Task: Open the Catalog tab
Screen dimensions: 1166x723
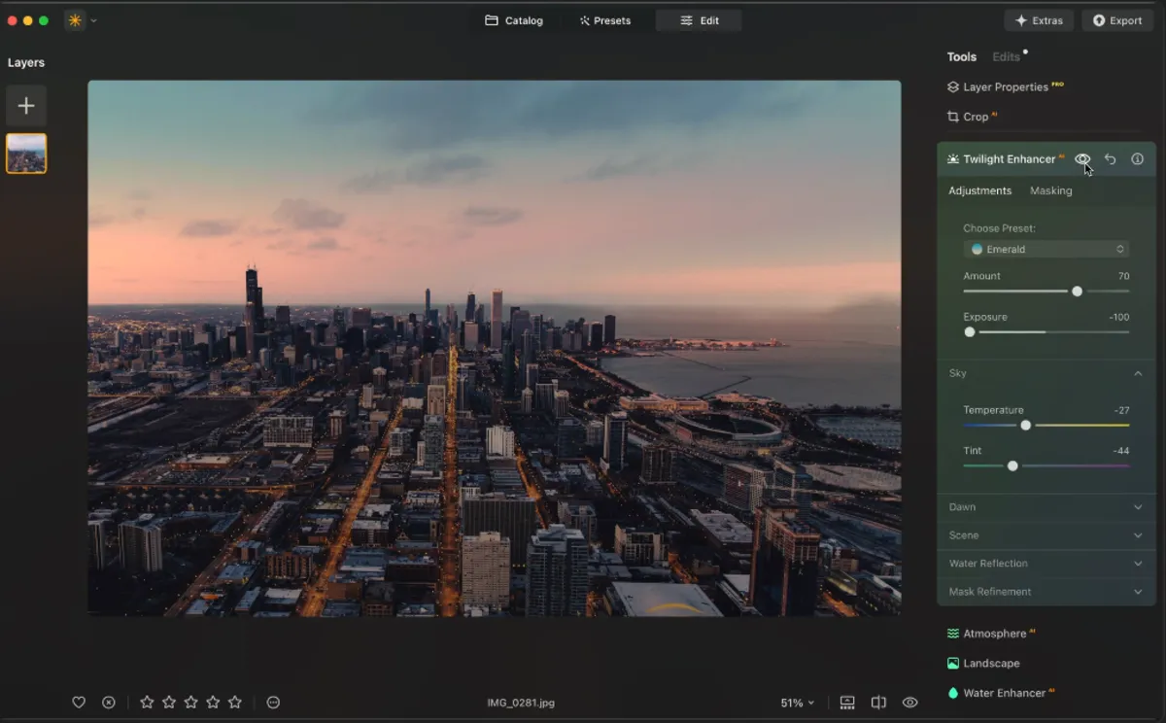Action: [514, 19]
